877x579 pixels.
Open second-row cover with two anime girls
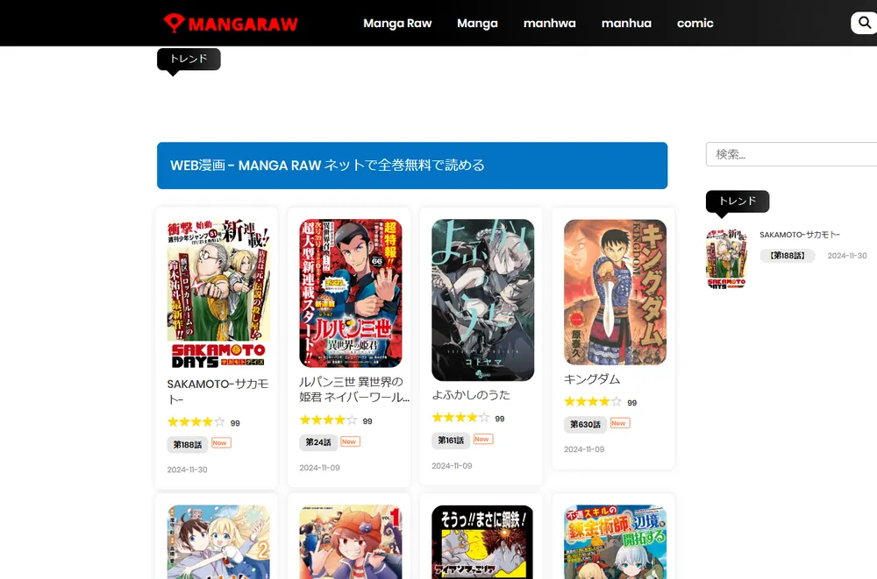(218, 542)
